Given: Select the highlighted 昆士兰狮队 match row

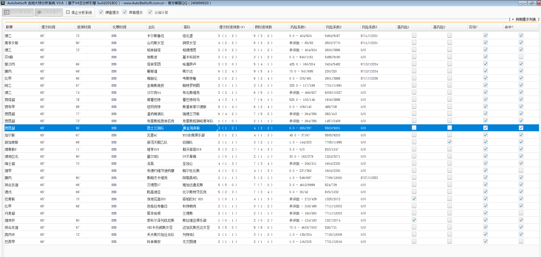Looking at the screenshot, I should 155,128.
